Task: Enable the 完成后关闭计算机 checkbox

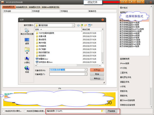Action: (x=4, y=111)
